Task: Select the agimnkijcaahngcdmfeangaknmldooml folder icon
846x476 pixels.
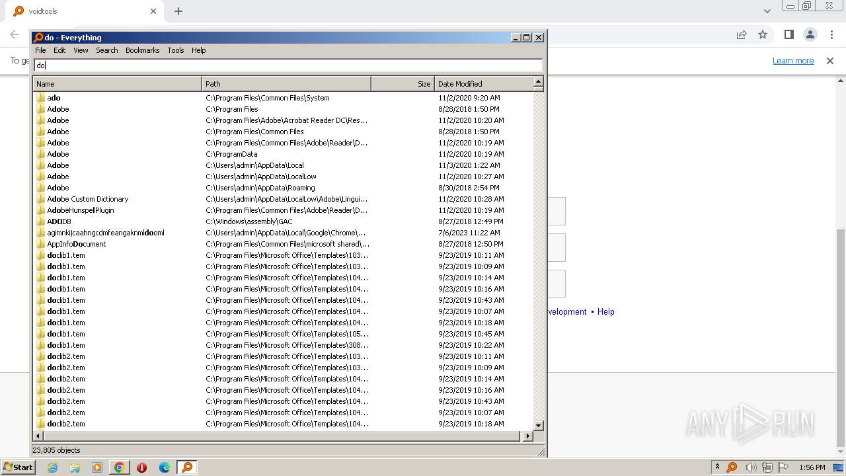Action: coord(40,233)
